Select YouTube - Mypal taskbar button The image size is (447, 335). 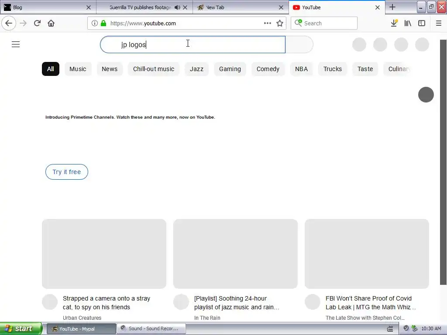click(81, 329)
